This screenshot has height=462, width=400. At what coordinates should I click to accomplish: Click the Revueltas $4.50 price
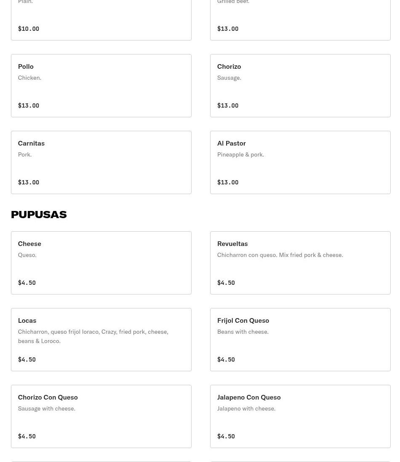point(226,283)
